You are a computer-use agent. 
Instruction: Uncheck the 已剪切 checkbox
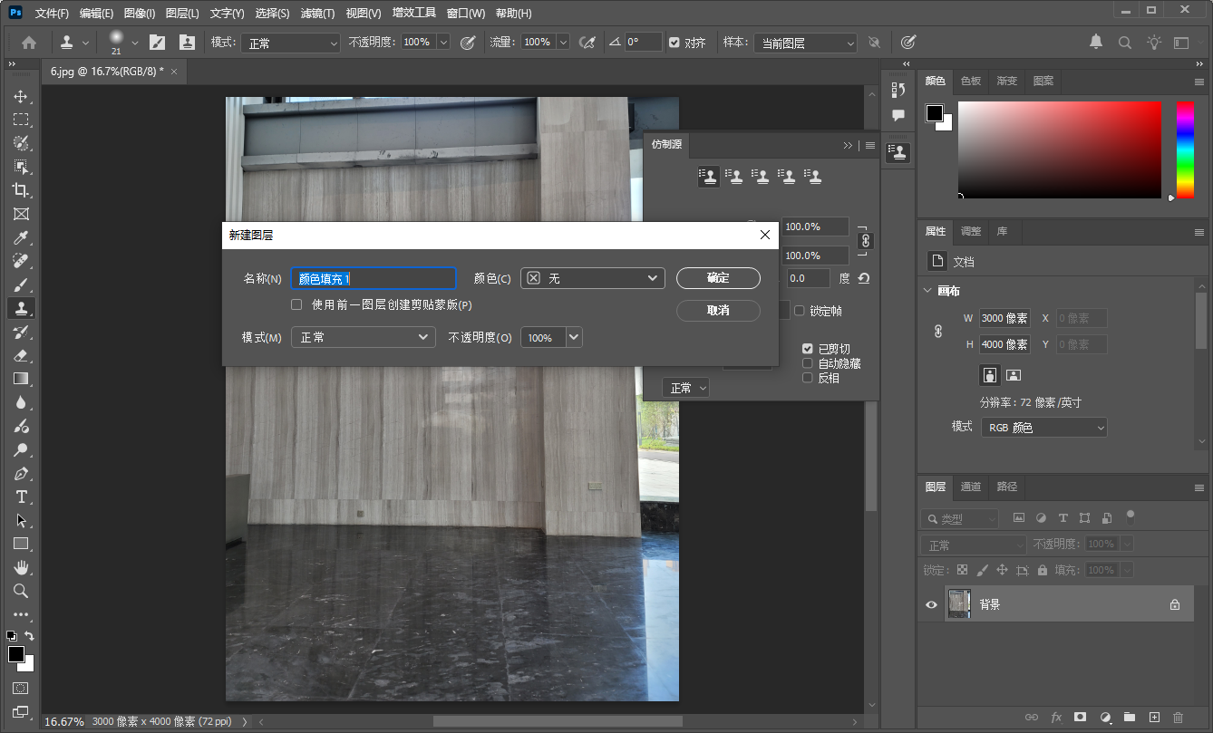click(x=807, y=348)
